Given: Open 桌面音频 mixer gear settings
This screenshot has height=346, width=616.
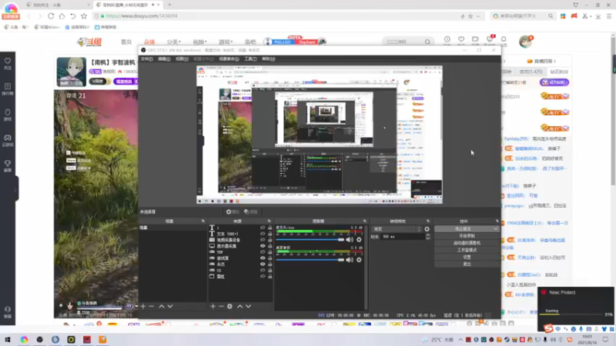Looking at the screenshot, I should 359,260.
